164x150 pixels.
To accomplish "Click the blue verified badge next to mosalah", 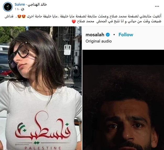I will coord(108,35).
